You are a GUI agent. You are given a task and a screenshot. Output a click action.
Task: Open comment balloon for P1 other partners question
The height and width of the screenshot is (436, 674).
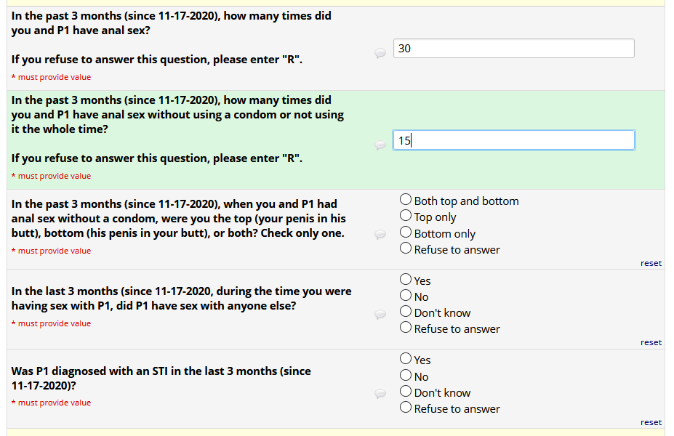click(x=380, y=314)
